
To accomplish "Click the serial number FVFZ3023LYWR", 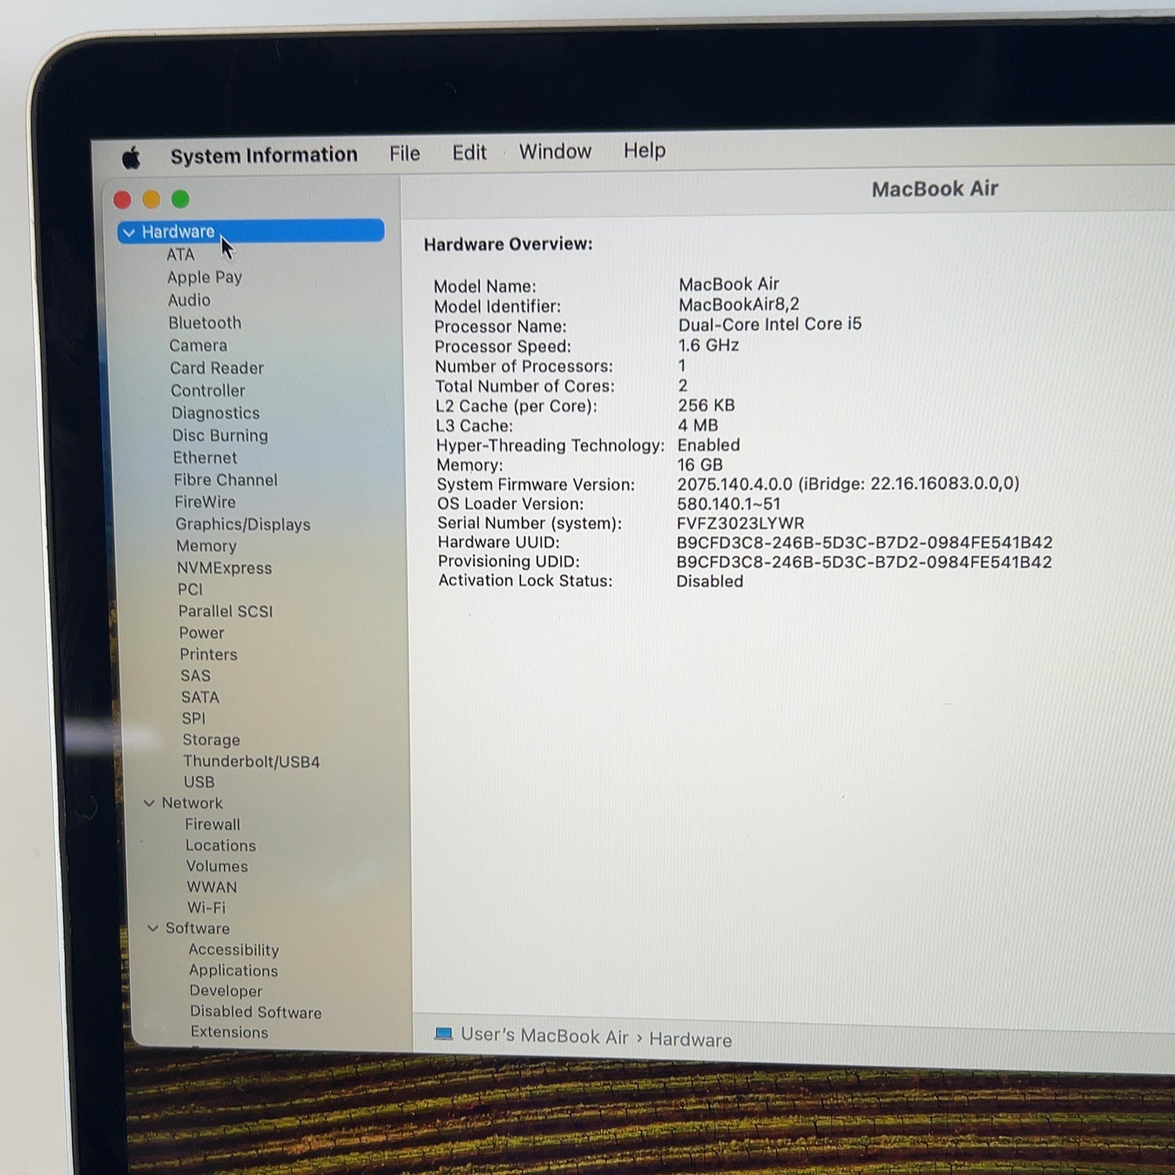I will [x=740, y=523].
